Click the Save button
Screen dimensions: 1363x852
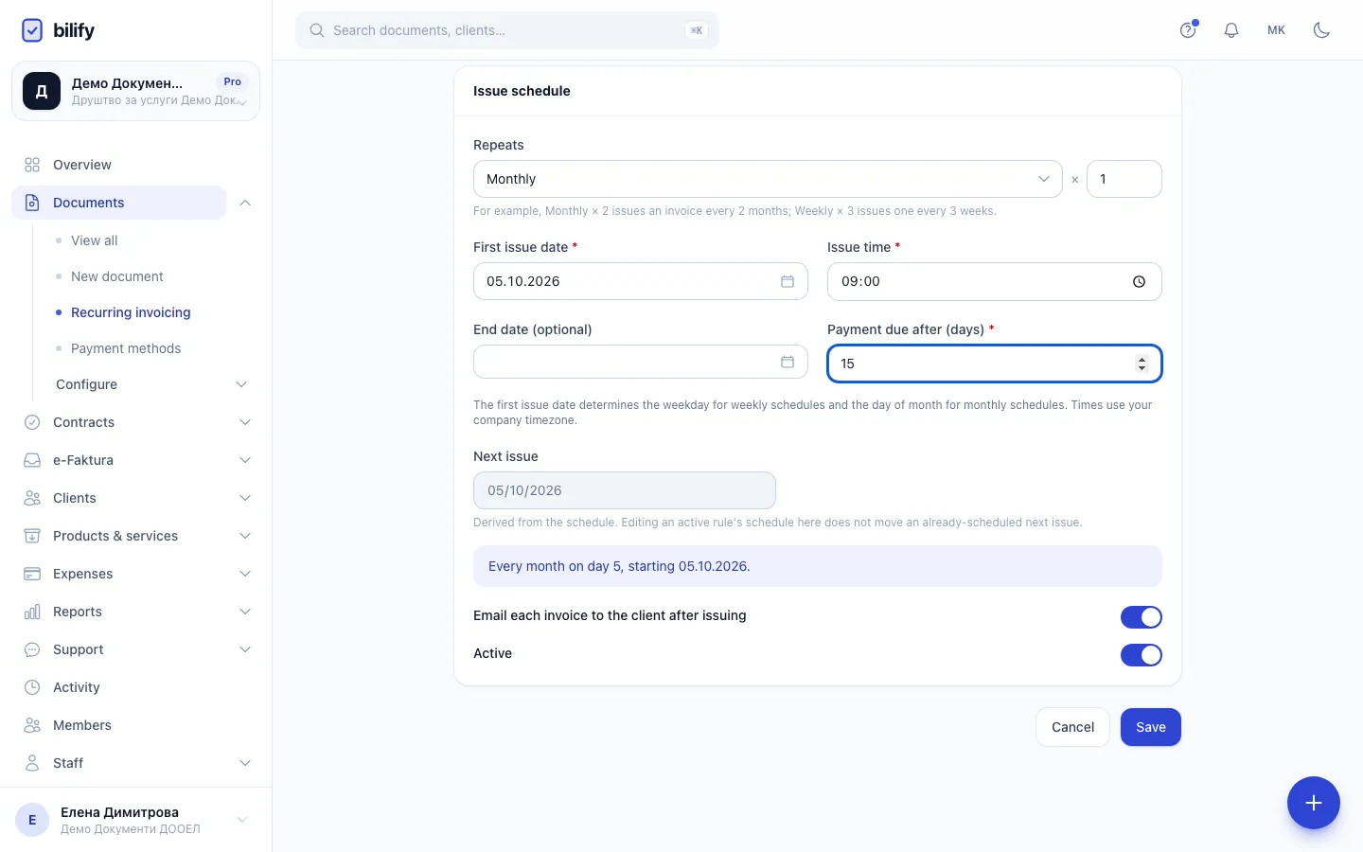(x=1151, y=727)
